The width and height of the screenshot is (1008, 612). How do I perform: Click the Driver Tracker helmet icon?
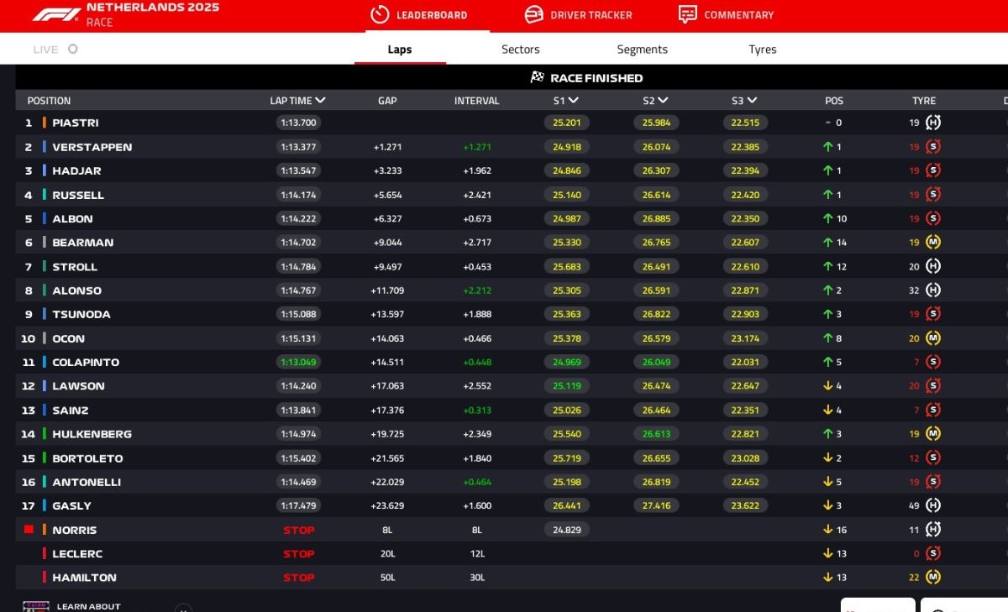tap(533, 14)
